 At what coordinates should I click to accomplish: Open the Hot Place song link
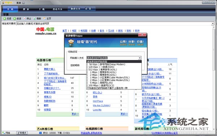[98, 101]
